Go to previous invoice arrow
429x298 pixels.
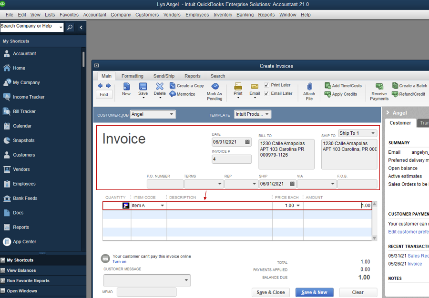tap(100, 86)
